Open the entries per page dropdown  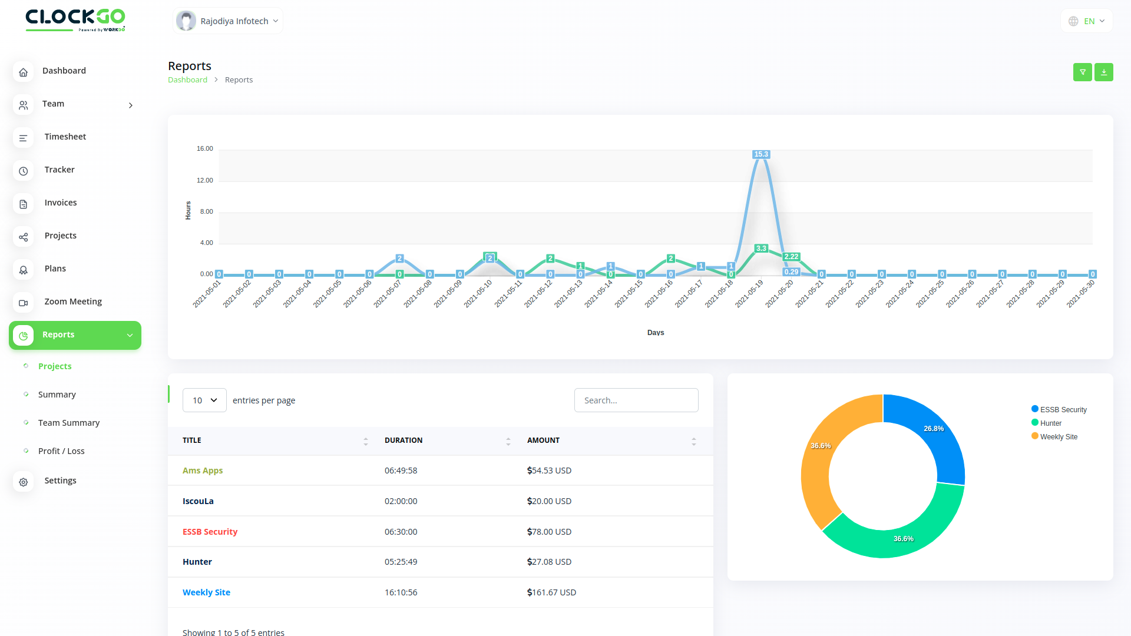[x=204, y=400]
